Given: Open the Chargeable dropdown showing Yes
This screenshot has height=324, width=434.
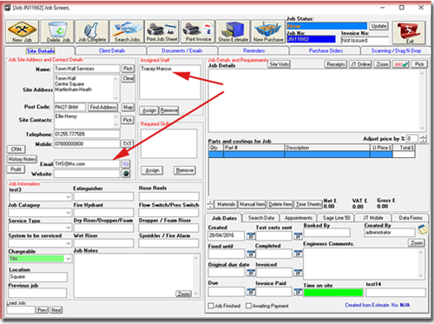Looking at the screenshot, I should pos(68,259).
